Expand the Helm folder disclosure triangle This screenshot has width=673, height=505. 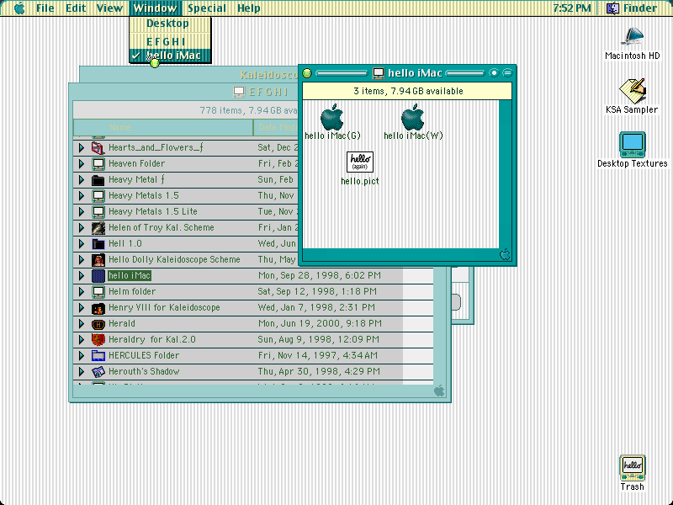(81, 291)
